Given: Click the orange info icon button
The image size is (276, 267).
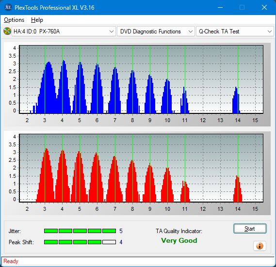Looking at the screenshot, I should click(x=260, y=246).
